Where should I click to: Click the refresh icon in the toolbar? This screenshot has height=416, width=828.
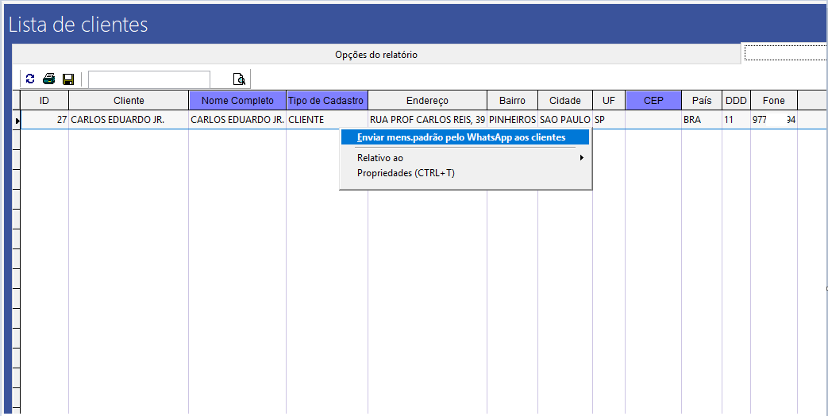(30, 79)
